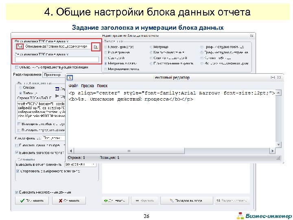Toggle the Выводить заголовки полей checkbox
This screenshot has width=293, height=220.
[x=17, y=153]
